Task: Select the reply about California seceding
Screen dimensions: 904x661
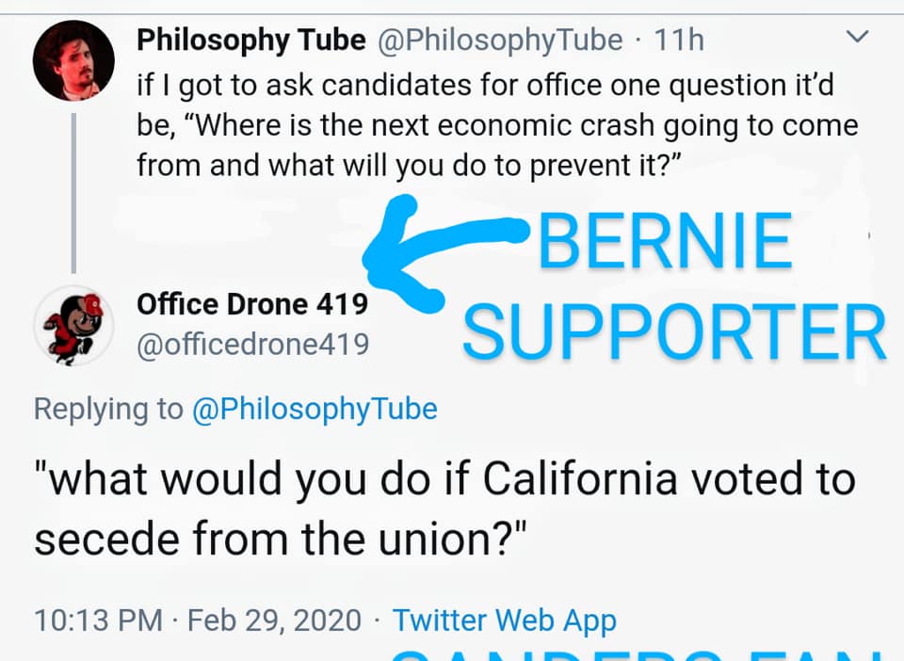Action: tap(444, 508)
